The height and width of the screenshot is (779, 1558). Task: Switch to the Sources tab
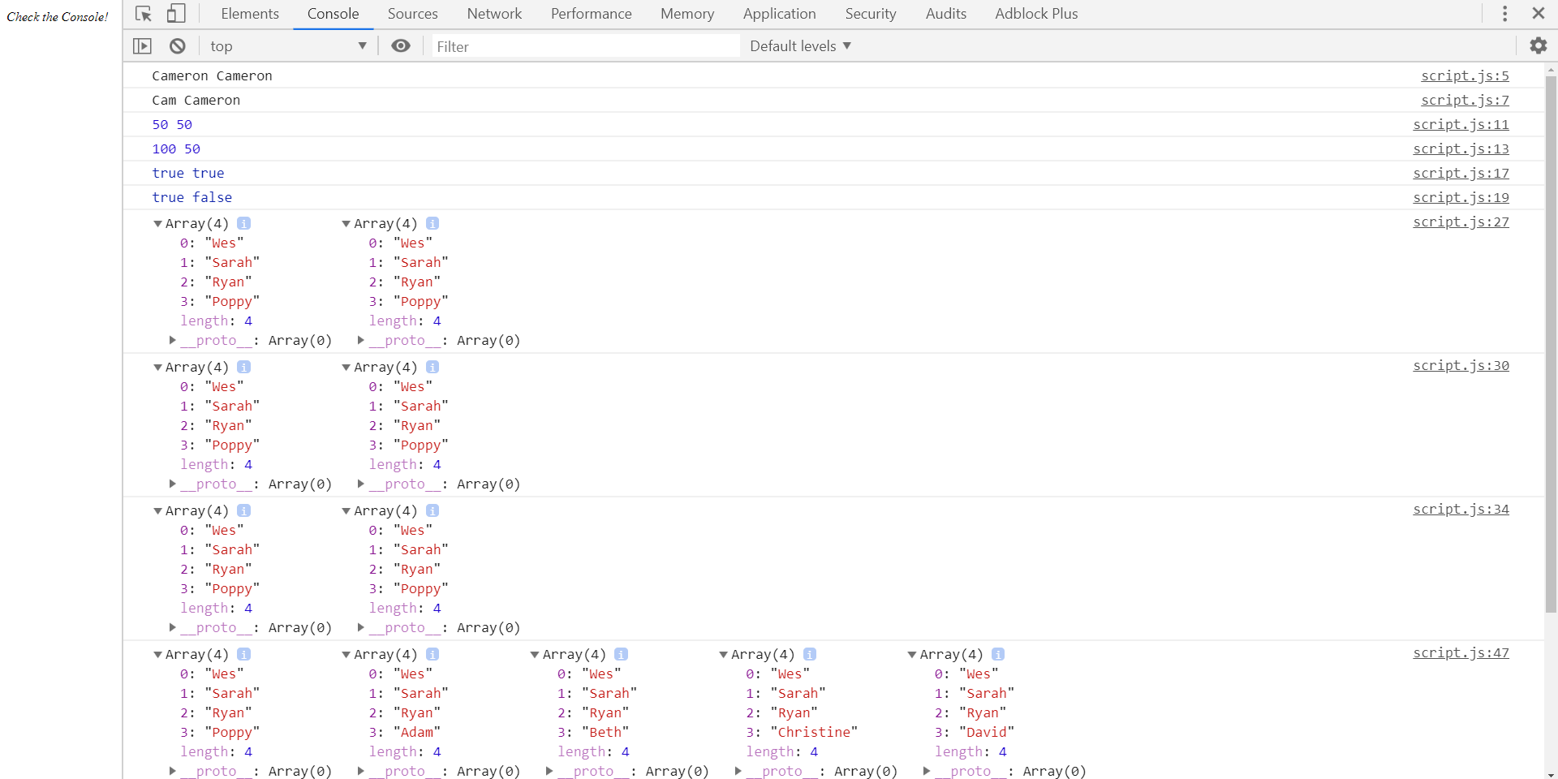[412, 14]
